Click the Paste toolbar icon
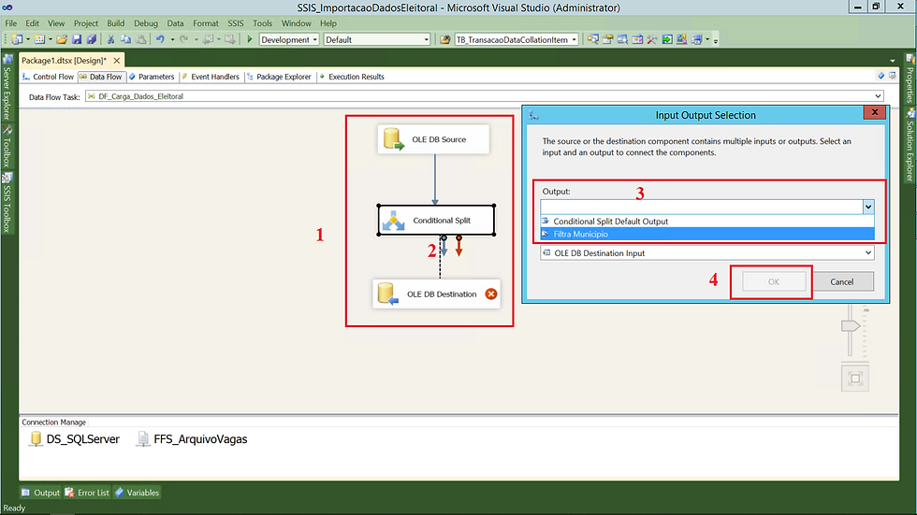Image resolution: width=917 pixels, height=515 pixels. 141,39
